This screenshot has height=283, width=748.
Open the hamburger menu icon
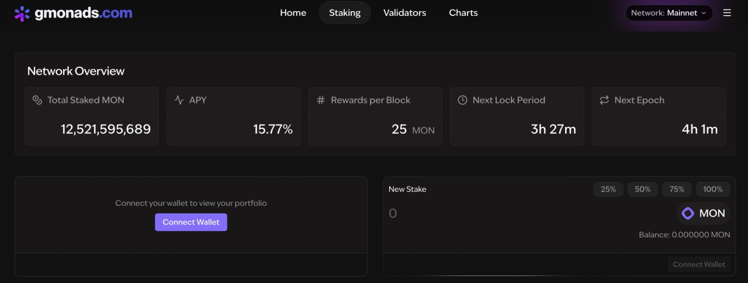727,13
